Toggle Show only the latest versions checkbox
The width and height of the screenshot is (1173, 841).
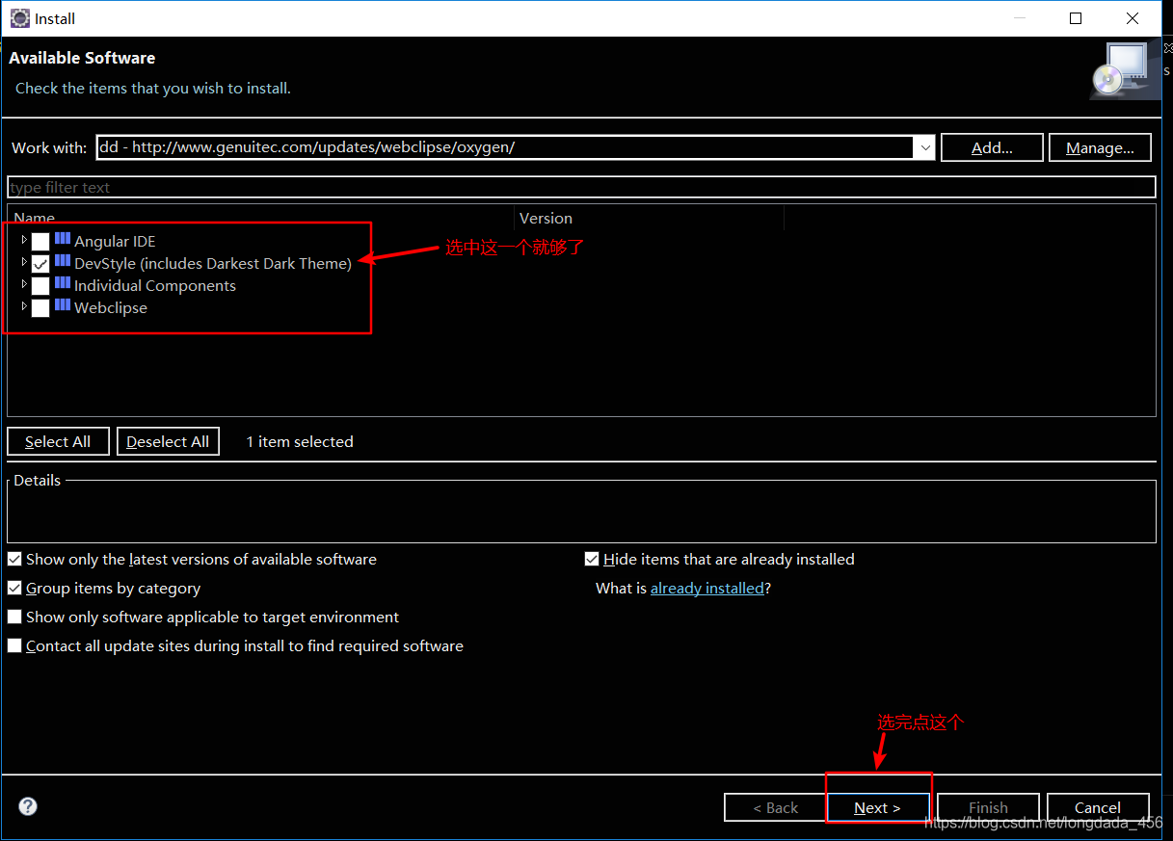(14, 559)
